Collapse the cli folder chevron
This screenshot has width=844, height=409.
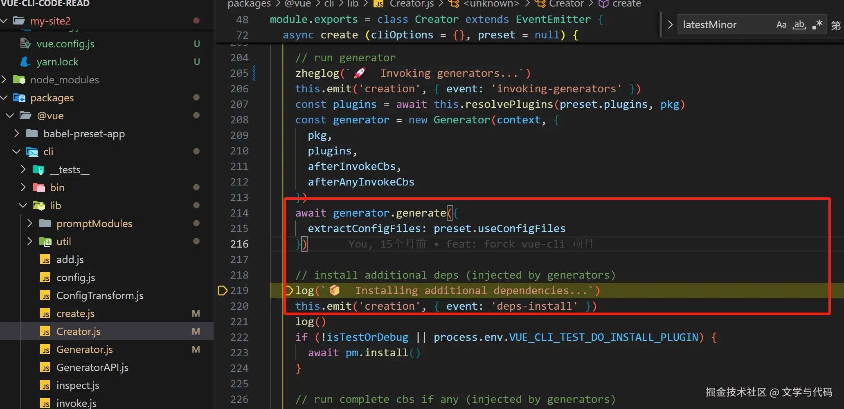pyautogui.click(x=17, y=151)
